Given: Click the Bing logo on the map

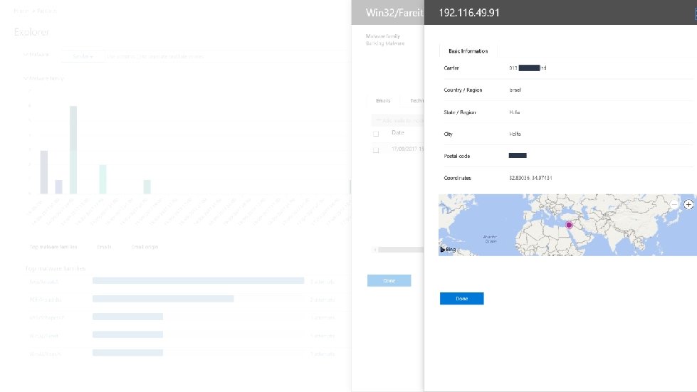Looking at the screenshot, I should tap(448, 250).
